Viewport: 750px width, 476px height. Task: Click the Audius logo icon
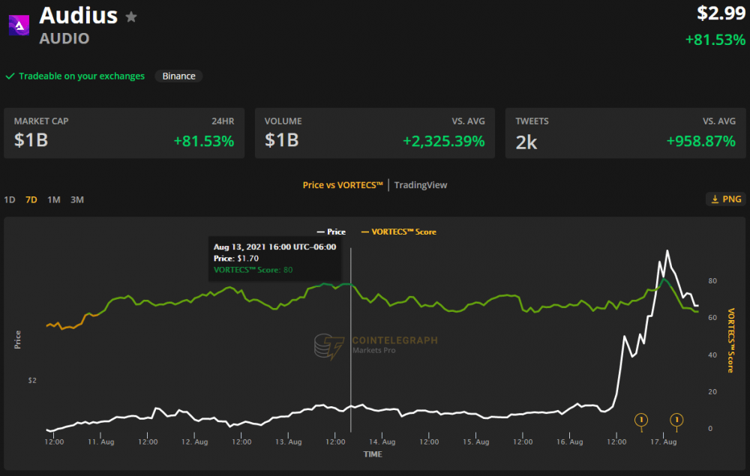(x=19, y=25)
